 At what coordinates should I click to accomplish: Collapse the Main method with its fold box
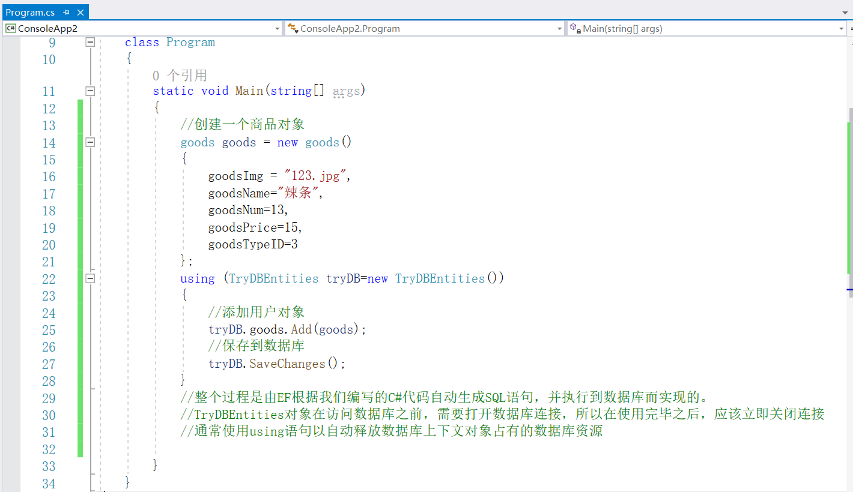(x=90, y=91)
